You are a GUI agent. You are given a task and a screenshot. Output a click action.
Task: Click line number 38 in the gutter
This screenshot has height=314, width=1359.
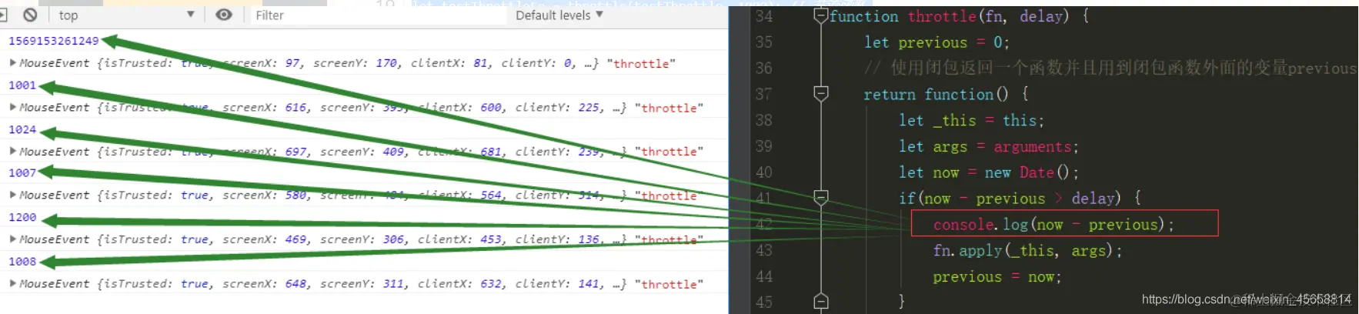763,120
